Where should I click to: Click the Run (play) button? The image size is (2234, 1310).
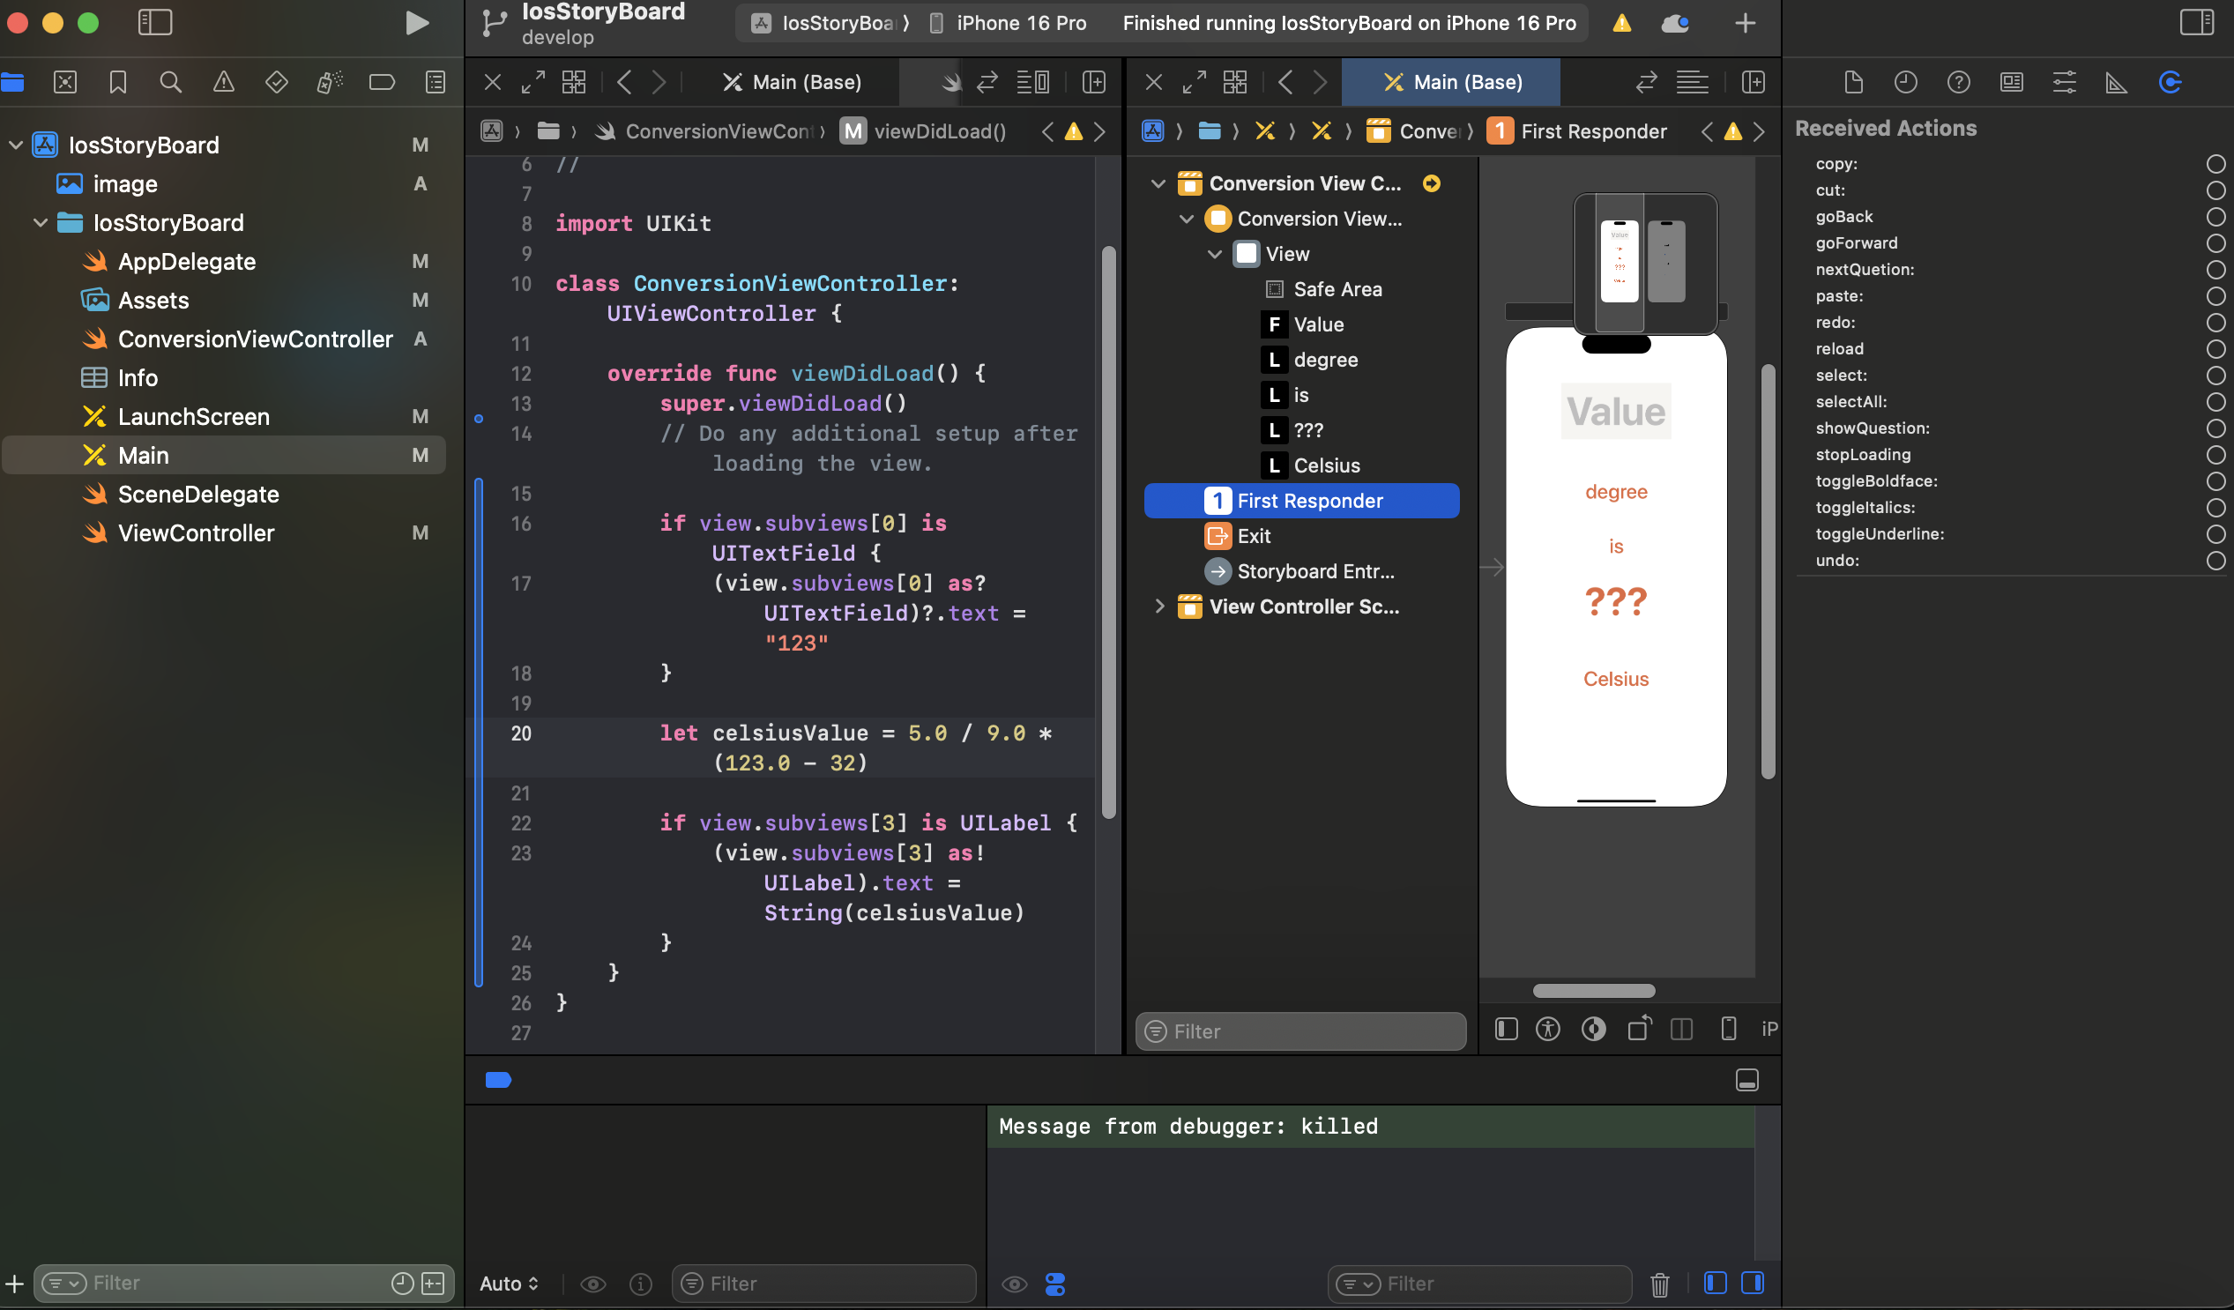(x=416, y=23)
